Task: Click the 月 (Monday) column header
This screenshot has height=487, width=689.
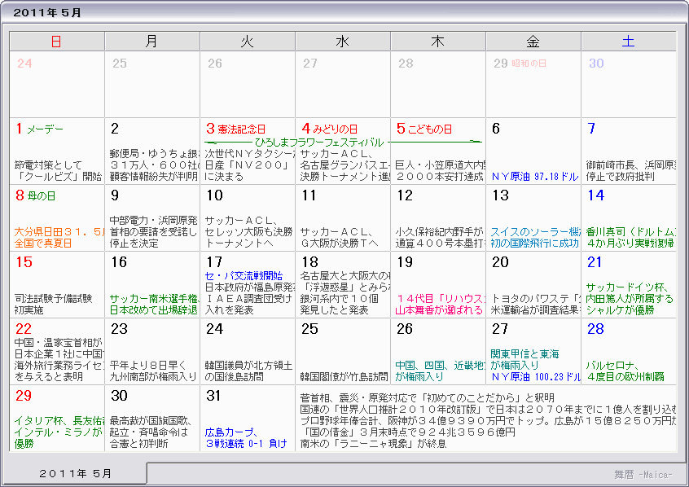Action: (x=152, y=42)
